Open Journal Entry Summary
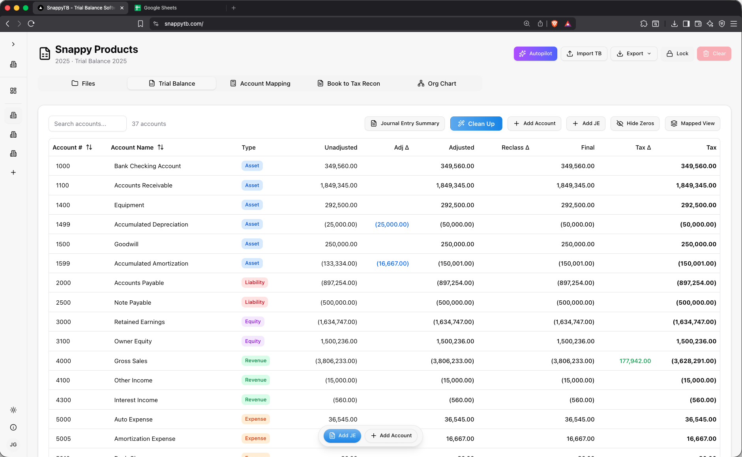Image resolution: width=742 pixels, height=457 pixels. click(405, 124)
